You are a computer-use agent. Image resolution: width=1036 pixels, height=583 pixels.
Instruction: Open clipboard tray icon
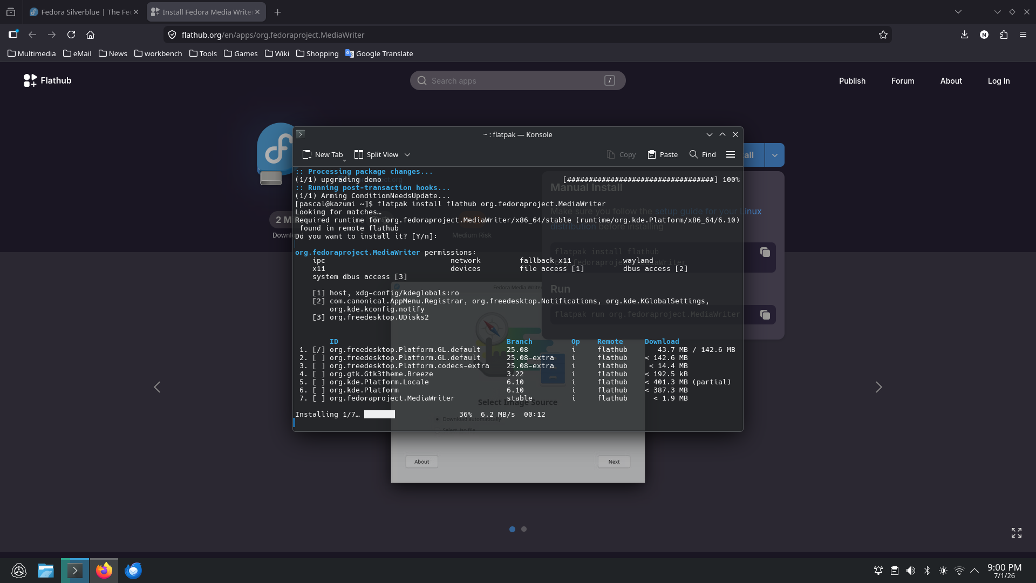click(895, 571)
